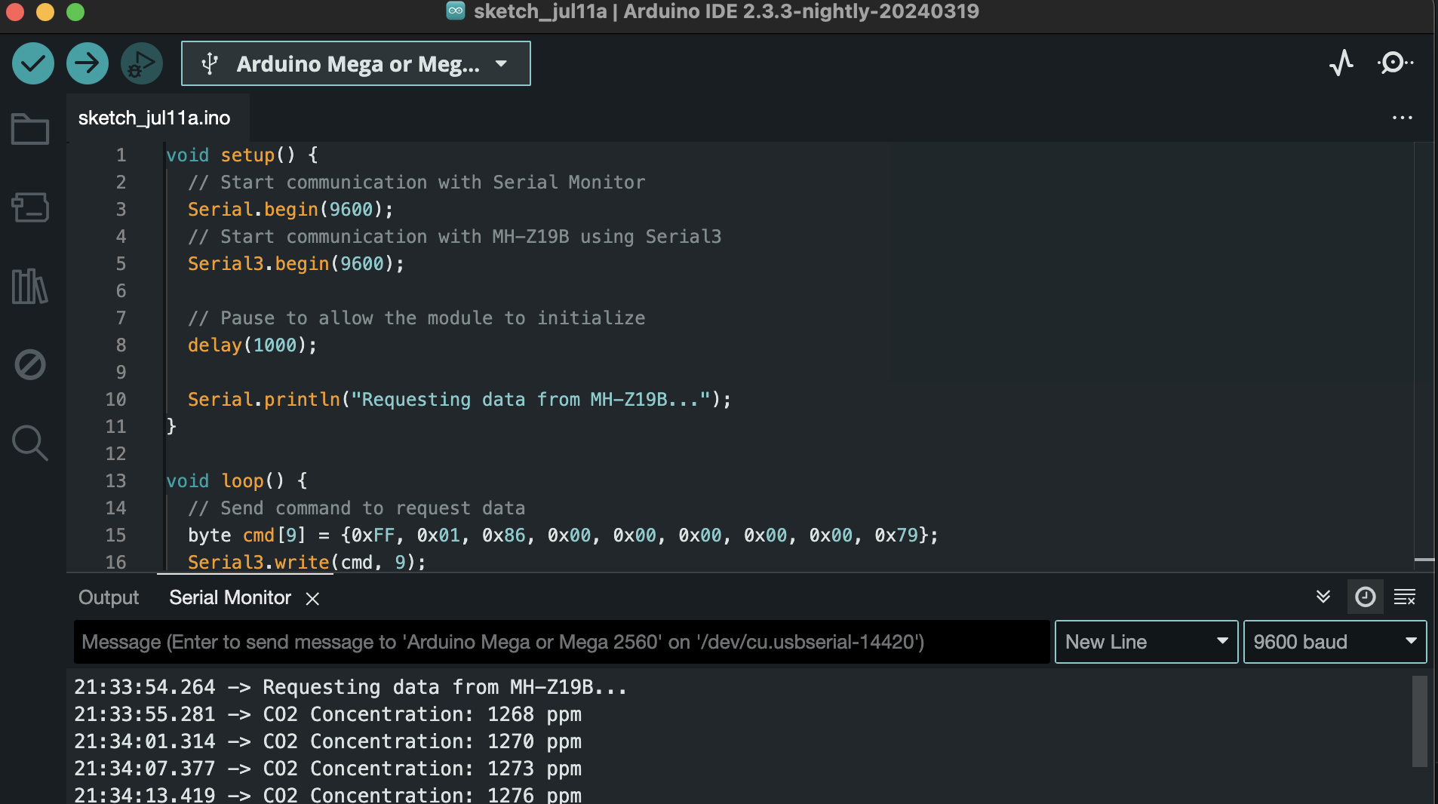Image resolution: width=1438 pixels, height=804 pixels.
Task: Open the Serial Monitor magnifier icon at top right
Action: [1395, 63]
